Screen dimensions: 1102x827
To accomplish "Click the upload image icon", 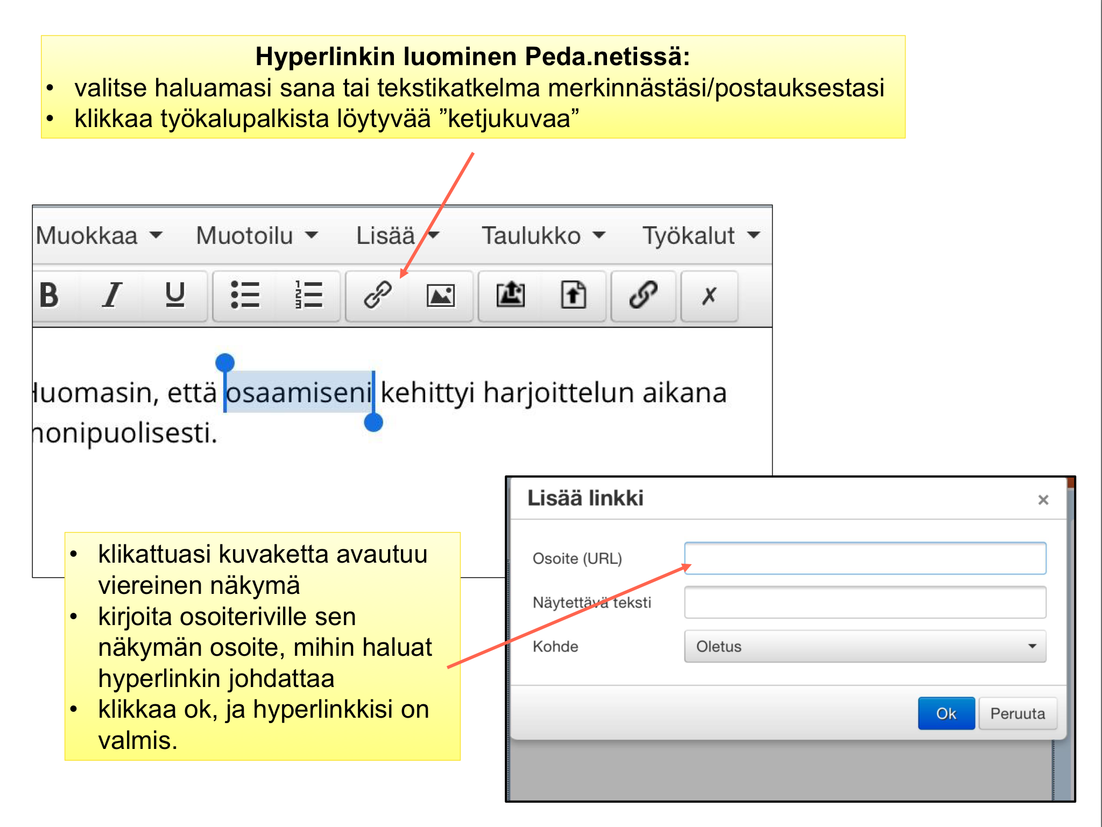I will [x=510, y=295].
